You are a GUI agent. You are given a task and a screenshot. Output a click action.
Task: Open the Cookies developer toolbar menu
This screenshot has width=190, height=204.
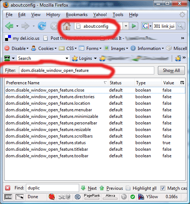(44, 49)
